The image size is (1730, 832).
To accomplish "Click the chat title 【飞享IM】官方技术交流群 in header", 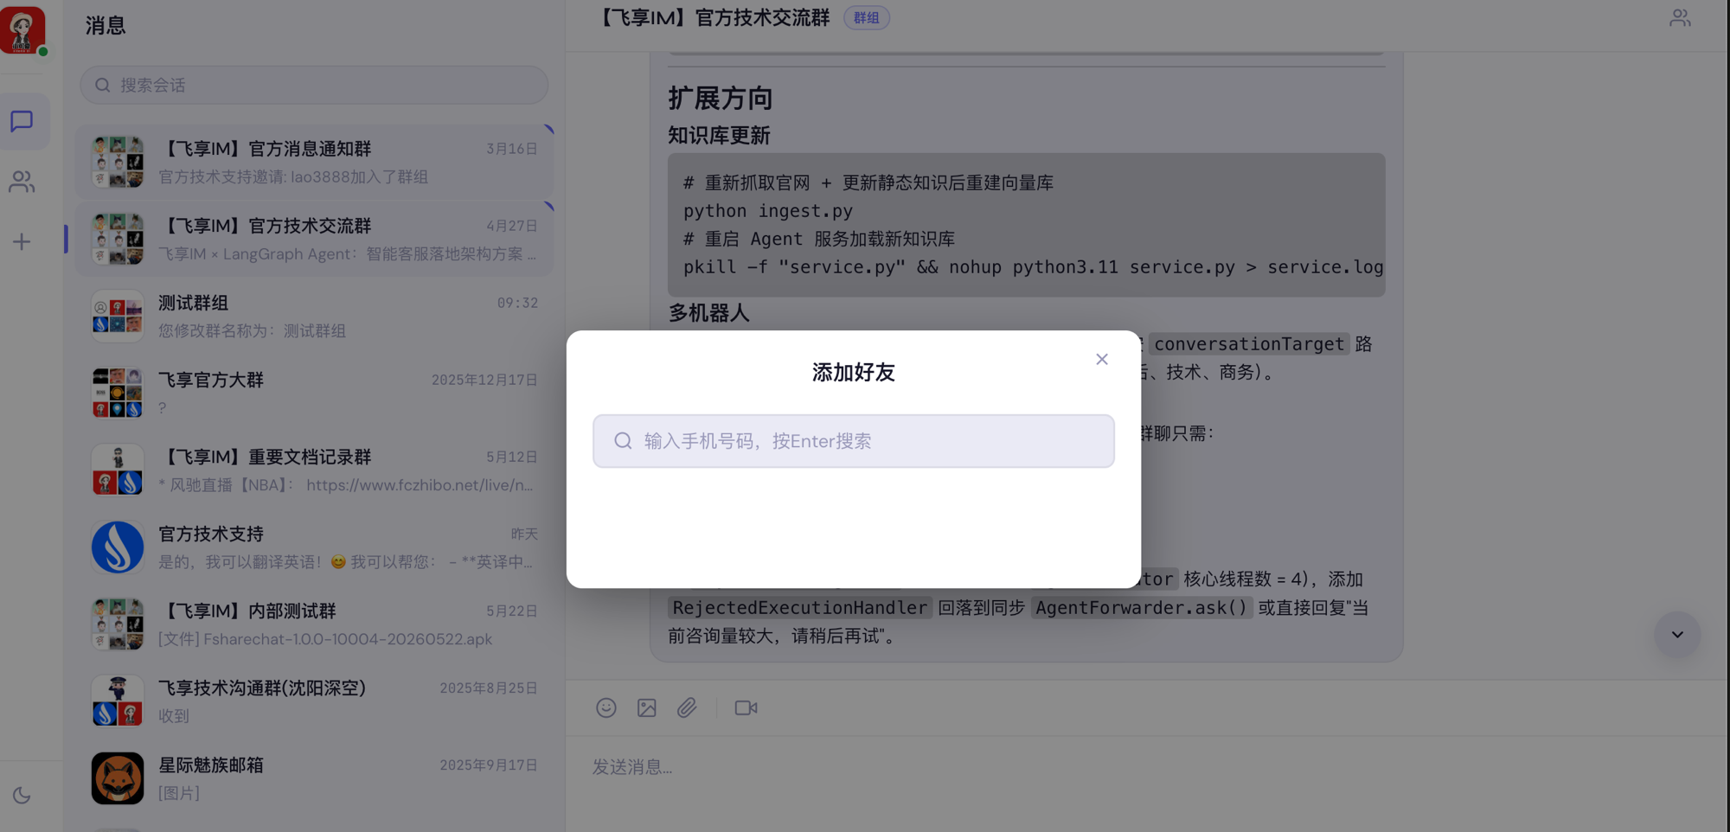I will click(x=714, y=18).
